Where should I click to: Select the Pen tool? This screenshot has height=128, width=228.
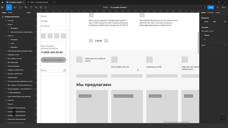point(26,7)
